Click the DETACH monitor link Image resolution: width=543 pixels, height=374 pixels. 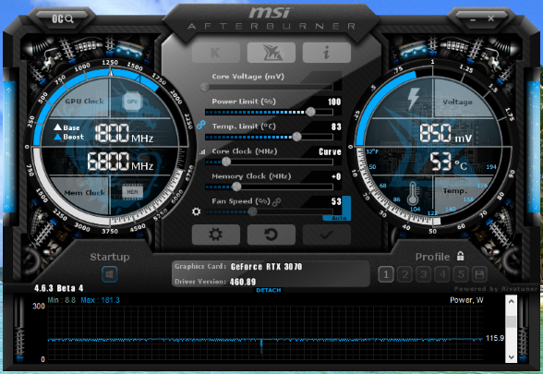pyautogui.click(x=269, y=290)
